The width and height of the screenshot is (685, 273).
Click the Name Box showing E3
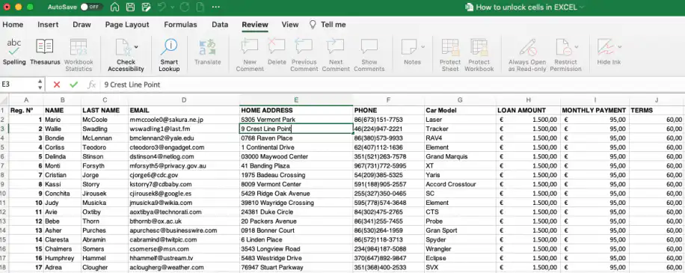click(19, 85)
